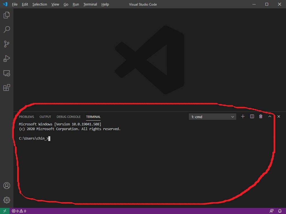
Task: Open the Selection menu
Action: [x=40, y=4]
